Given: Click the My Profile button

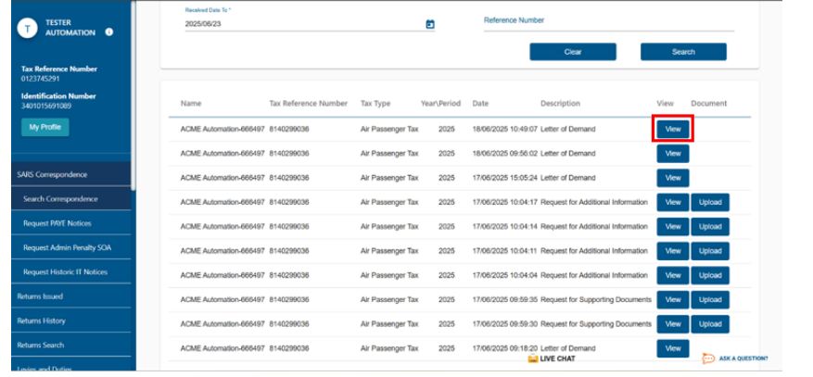Looking at the screenshot, I should (x=44, y=127).
